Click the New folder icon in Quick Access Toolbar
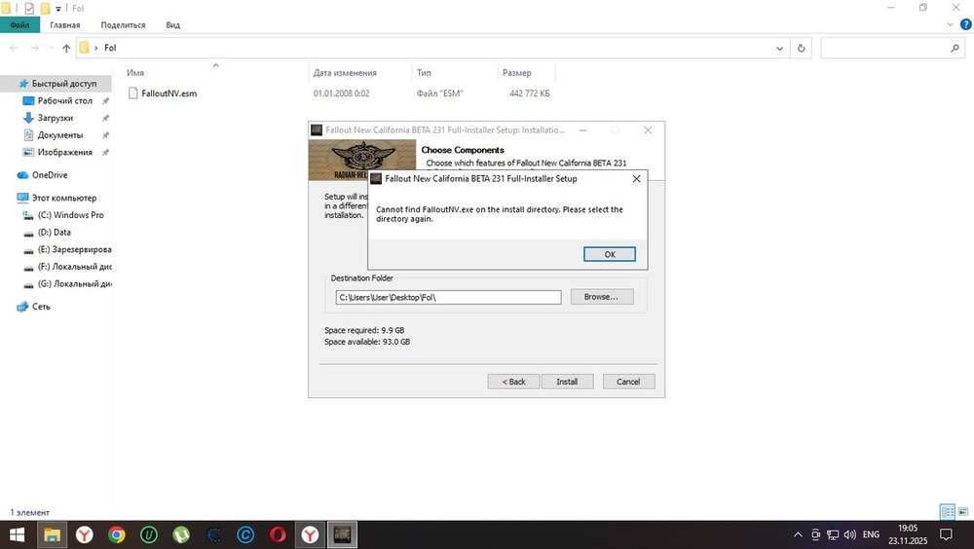974x549 pixels. (x=45, y=8)
